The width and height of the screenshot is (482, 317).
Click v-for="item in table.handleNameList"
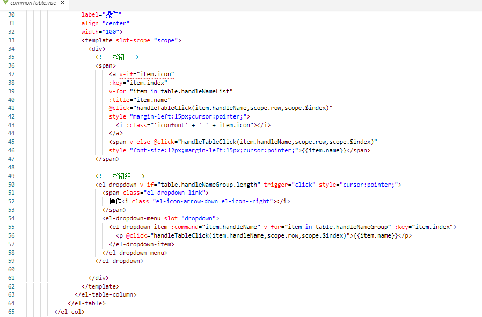click(x=171, y=91)
